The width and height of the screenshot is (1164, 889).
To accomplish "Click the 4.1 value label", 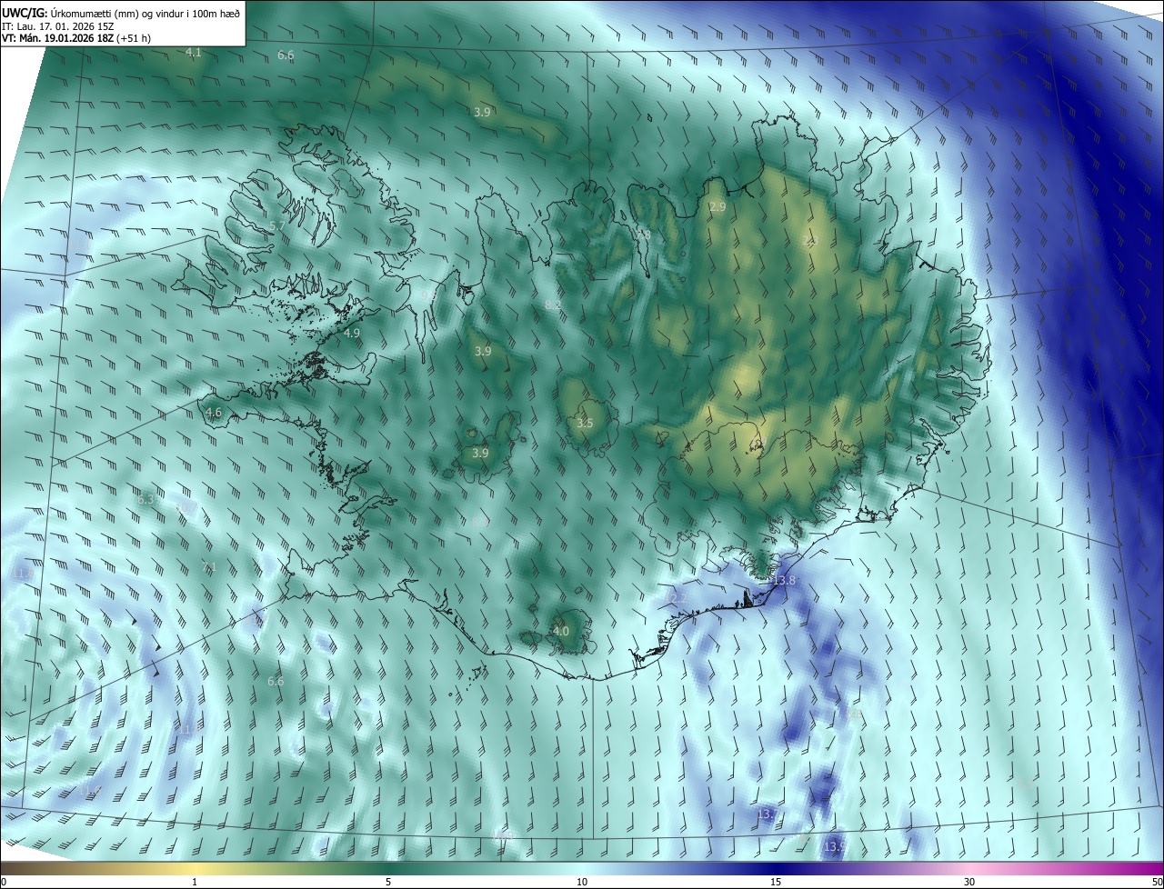I will 193,53.
